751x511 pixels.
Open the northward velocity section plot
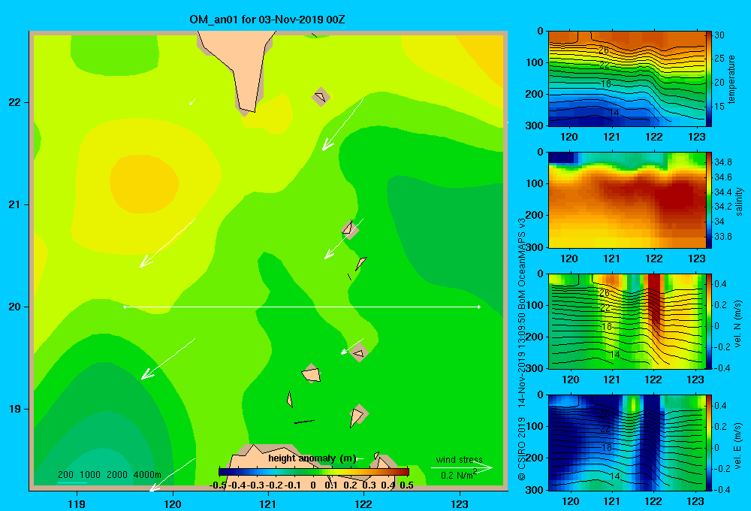pyautogui.click(x=626, y=322)
